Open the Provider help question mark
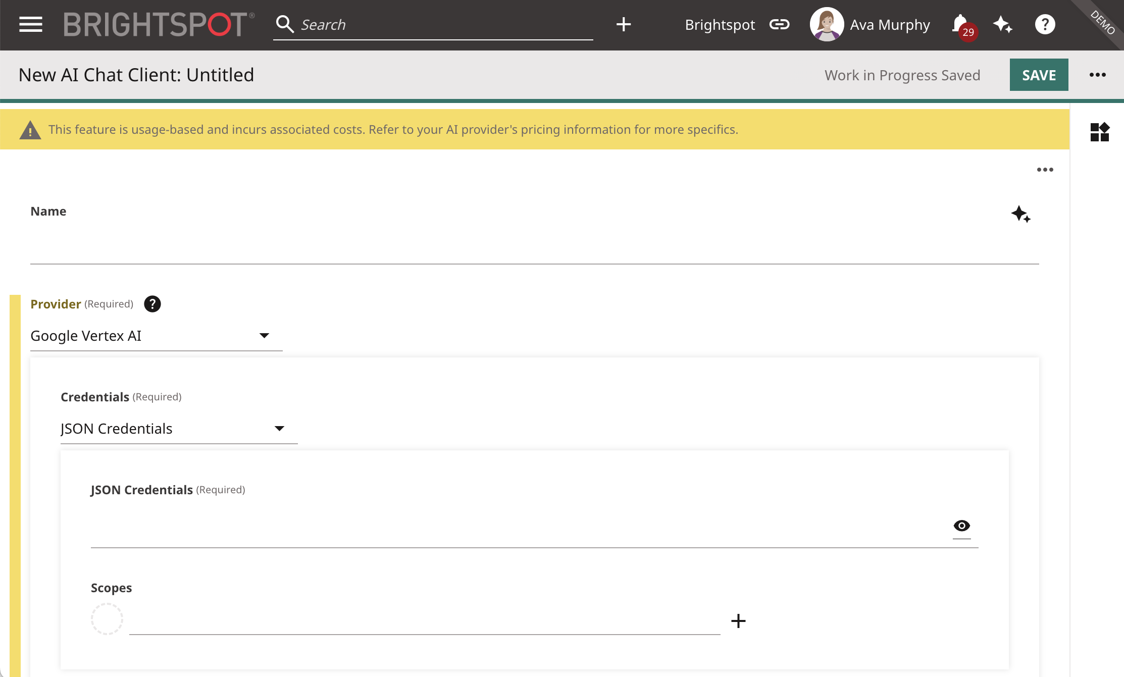The image size is (1124, 677). pyautogui.click(x=152, y=304)
